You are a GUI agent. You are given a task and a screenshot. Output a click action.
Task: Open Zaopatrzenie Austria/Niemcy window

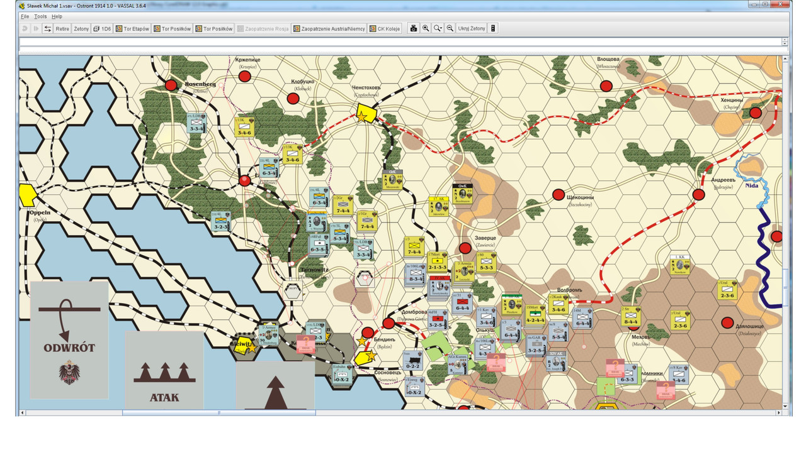[329, 28]
